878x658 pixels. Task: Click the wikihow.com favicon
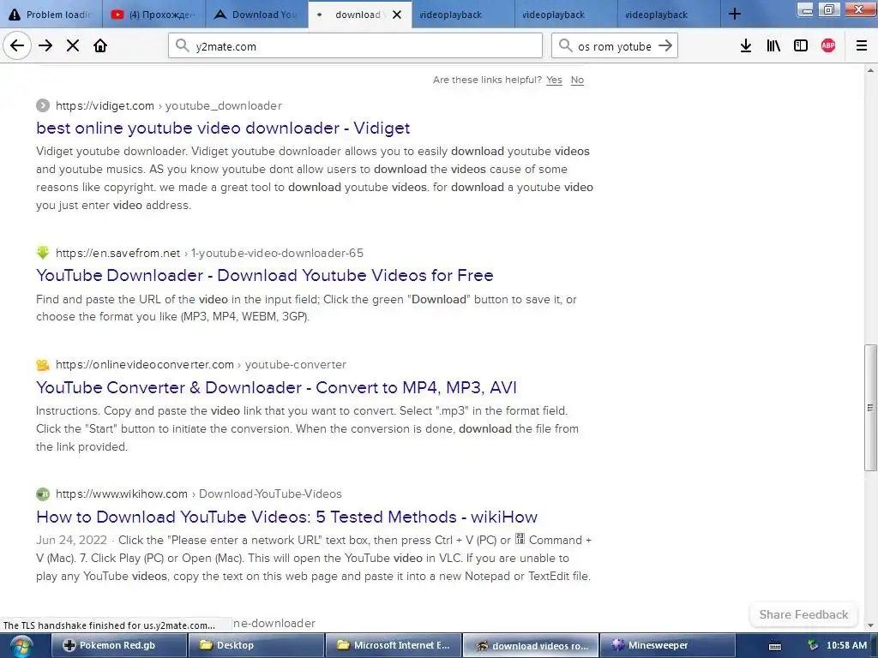tap(43, 493)
